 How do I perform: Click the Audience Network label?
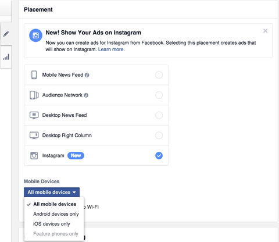point(62,95)
